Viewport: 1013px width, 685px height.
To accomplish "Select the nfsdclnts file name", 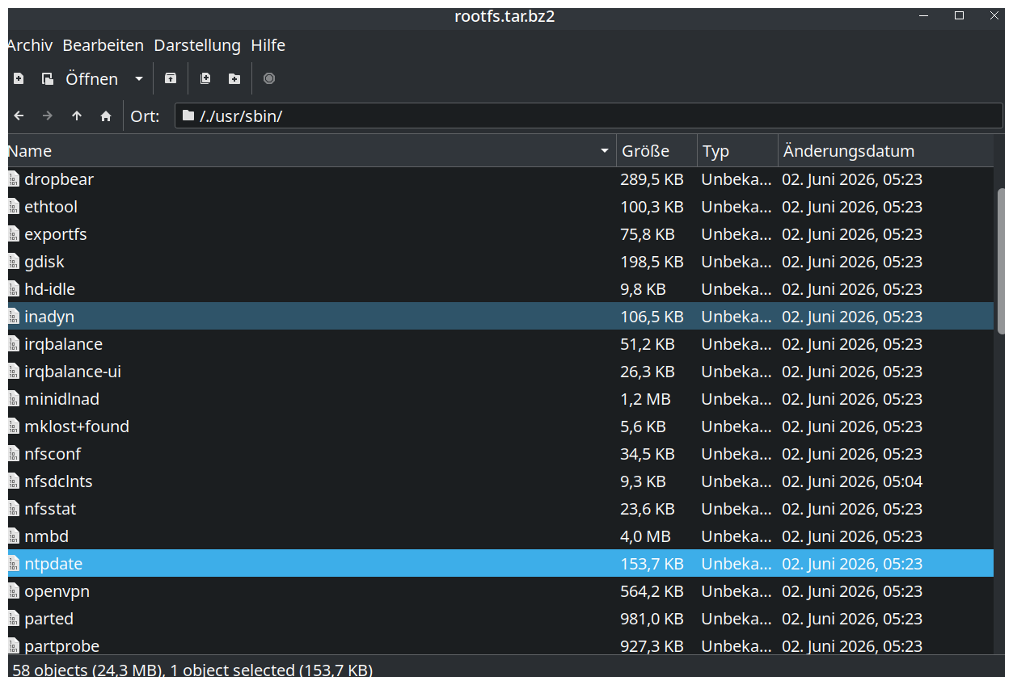I will [58, 481].
